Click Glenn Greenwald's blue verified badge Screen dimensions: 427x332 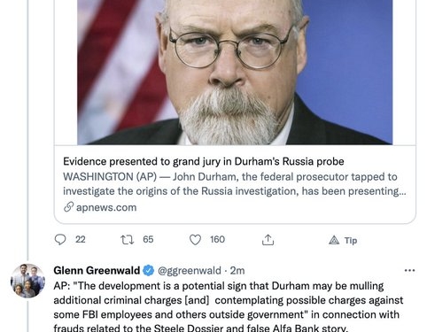coord(149,271)
